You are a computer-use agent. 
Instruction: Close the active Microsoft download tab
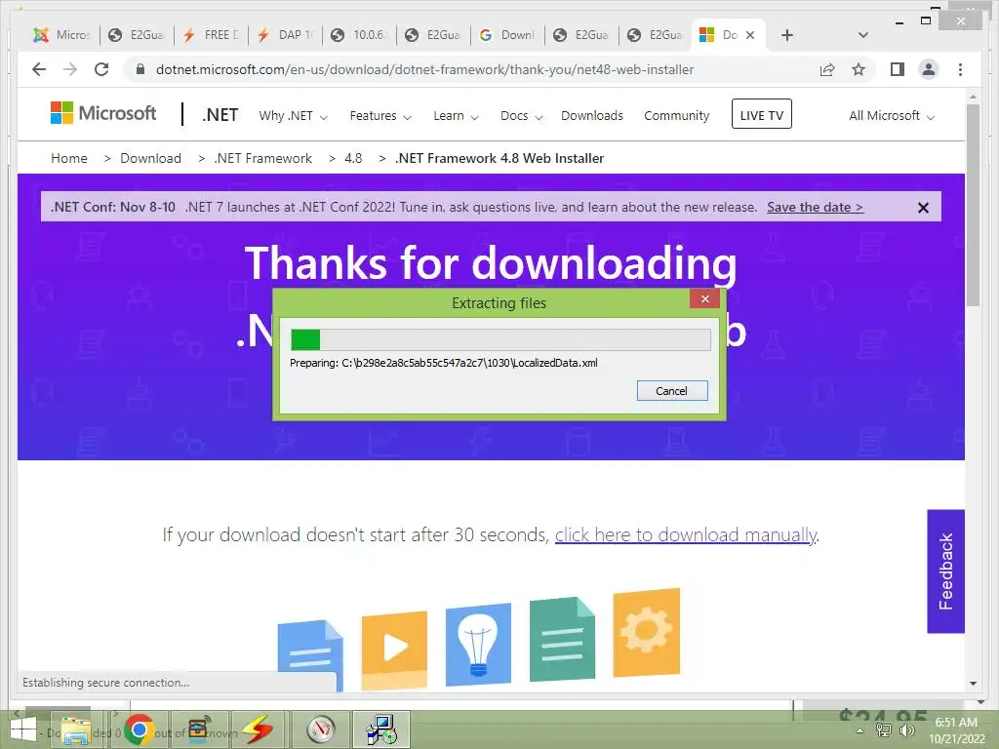750,35
